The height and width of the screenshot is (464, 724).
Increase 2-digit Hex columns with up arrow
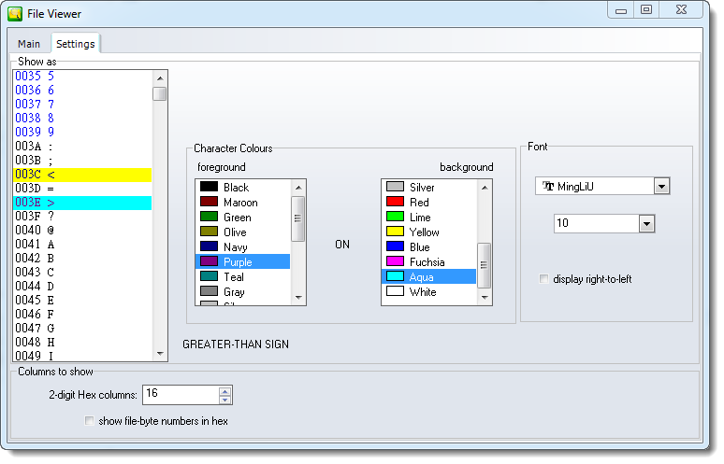pos(224,390)
